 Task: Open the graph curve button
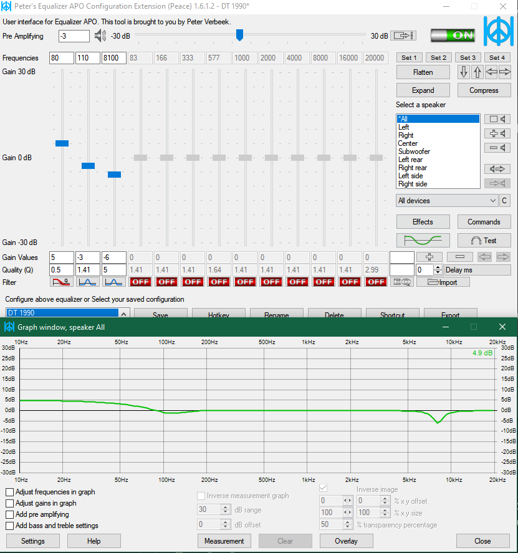423,241
